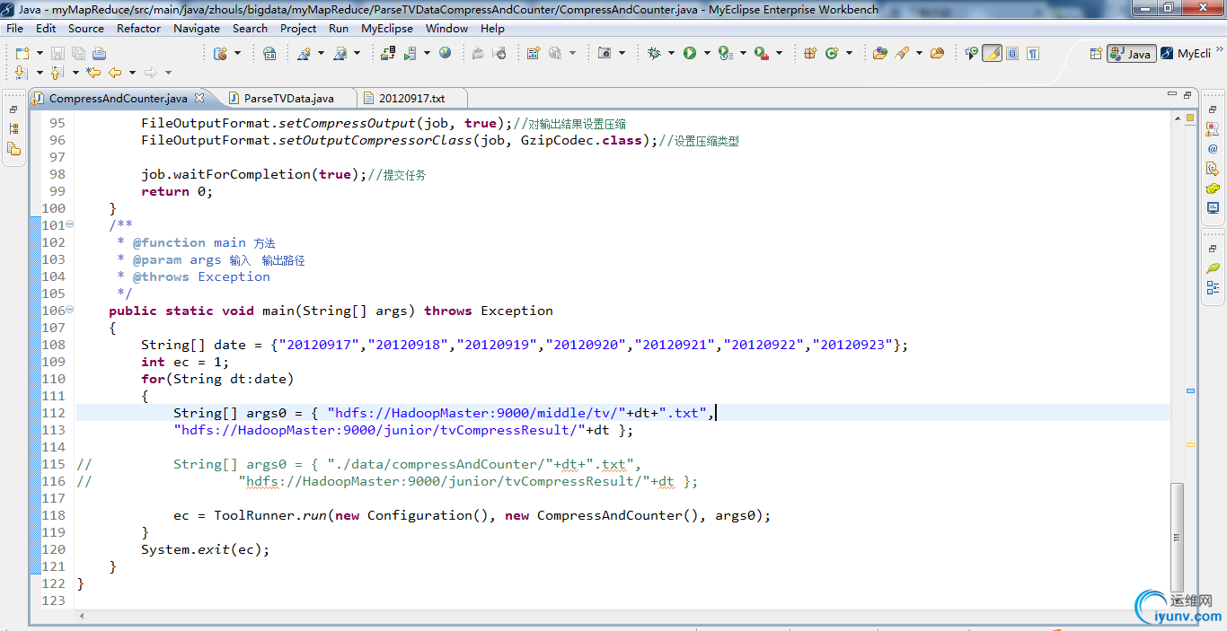Click 'job.waitForCompletion(true);' code
This screenshot has width=1227, height=631.
(254, 174)
